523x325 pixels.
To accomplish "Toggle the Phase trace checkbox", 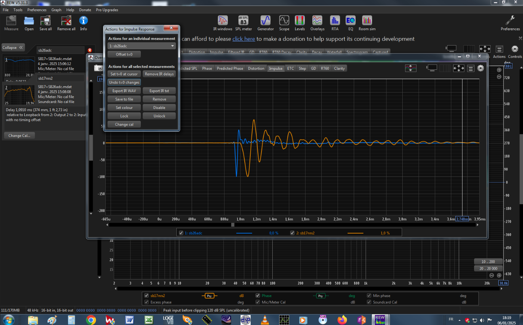I will click(x=258, y=296).
